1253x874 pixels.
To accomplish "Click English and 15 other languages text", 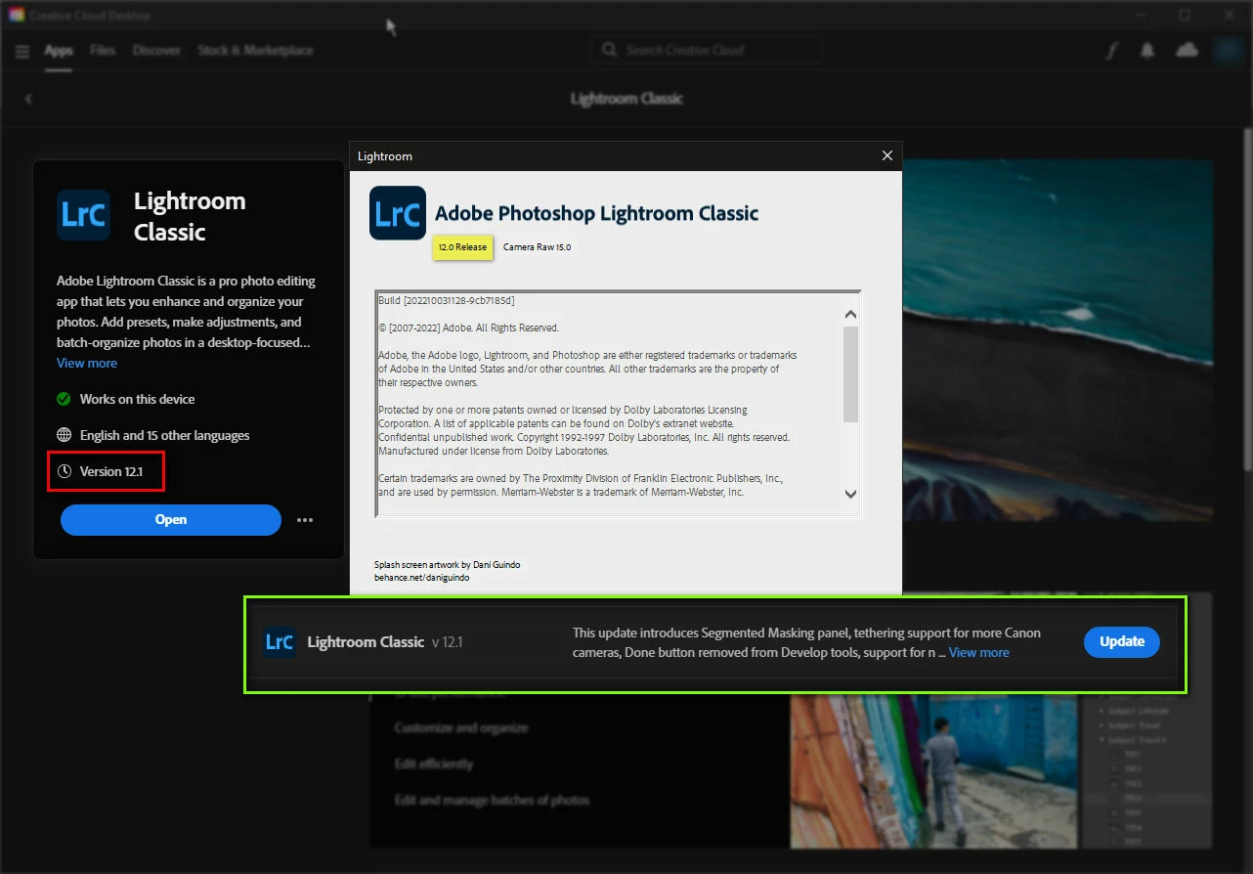I will (164, 435).
